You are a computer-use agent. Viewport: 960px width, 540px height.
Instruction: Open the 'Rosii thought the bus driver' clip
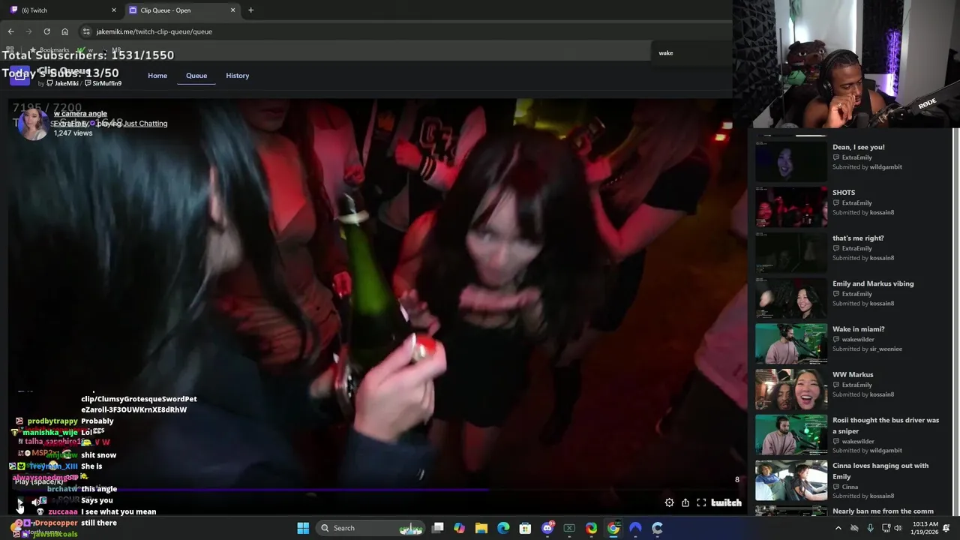coord(791,434)
